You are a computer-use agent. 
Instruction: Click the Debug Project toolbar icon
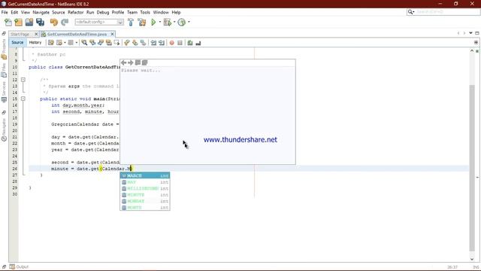coord(168,22)
